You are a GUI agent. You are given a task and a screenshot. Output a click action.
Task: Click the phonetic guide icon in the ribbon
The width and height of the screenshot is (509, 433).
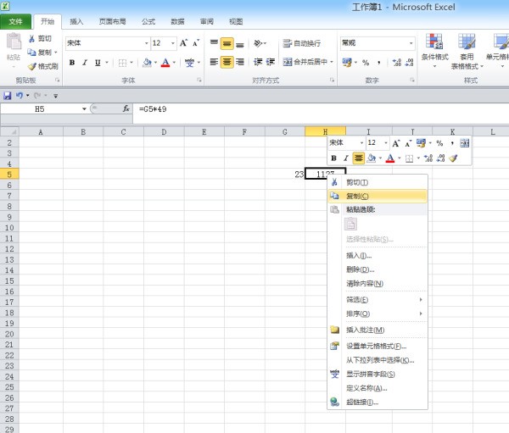189,62
